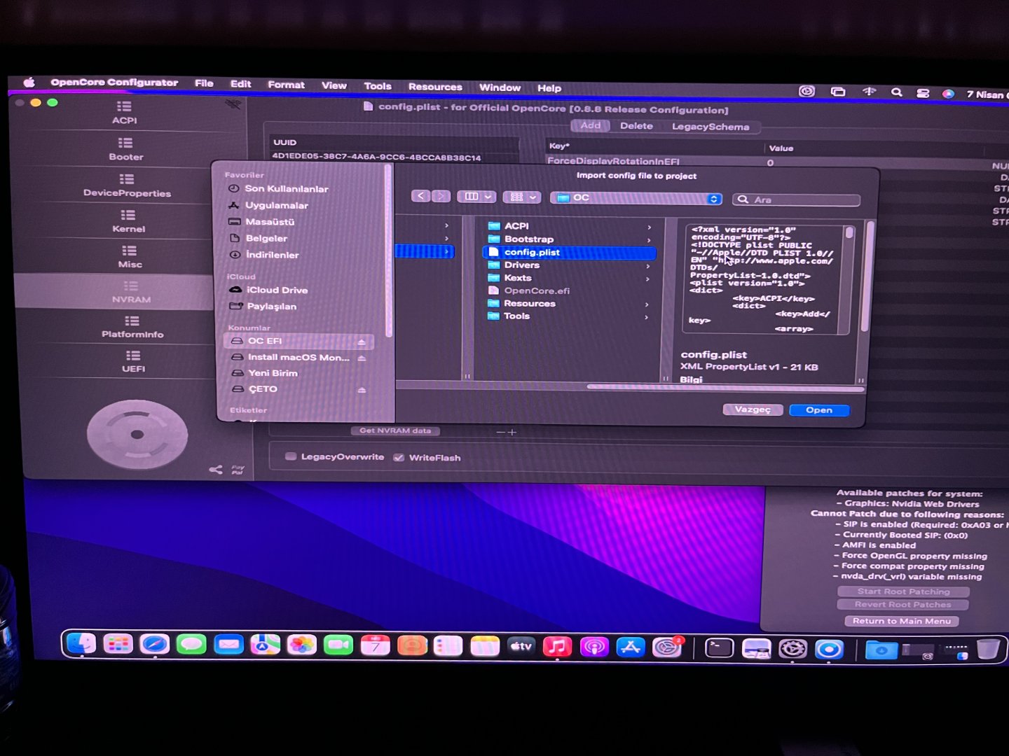Image resolution: width=1009 pixels, height=756 pixels.
Task: Open the Format menu
Action: (286, 85)
